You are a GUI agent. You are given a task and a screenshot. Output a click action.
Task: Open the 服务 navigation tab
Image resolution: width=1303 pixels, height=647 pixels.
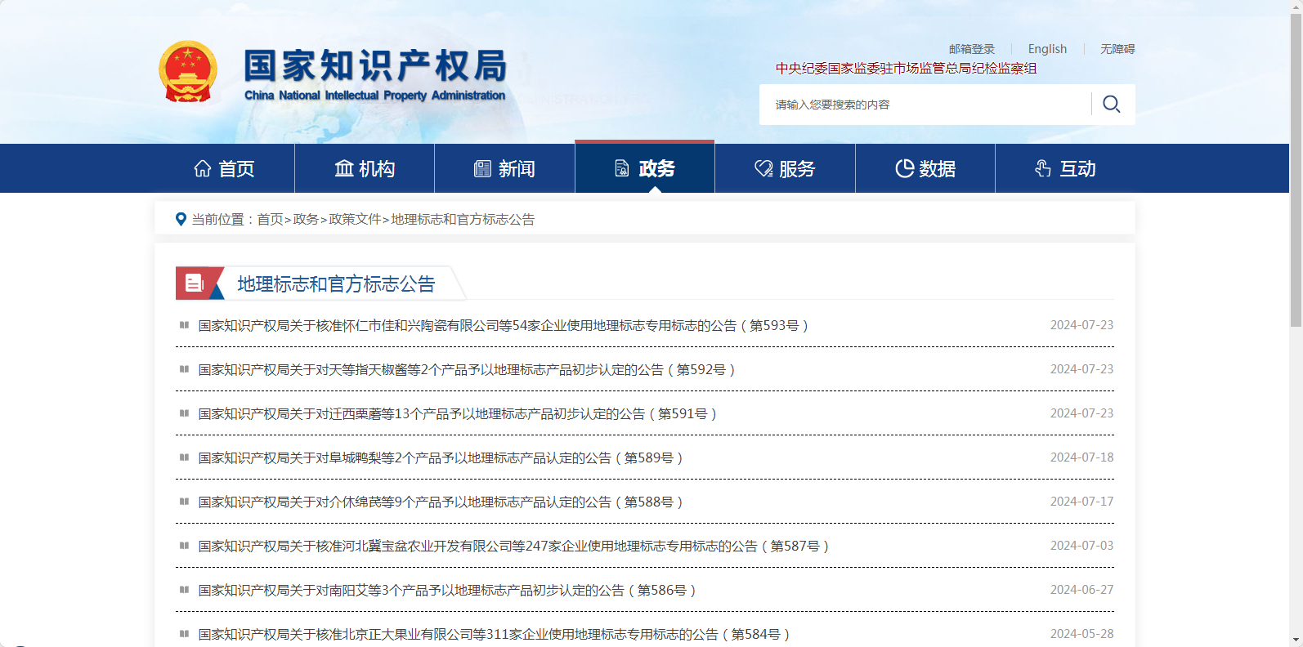click(785, 168)
